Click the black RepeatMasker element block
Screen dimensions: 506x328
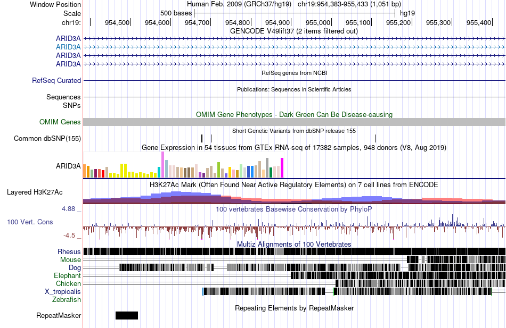[127, 315]
